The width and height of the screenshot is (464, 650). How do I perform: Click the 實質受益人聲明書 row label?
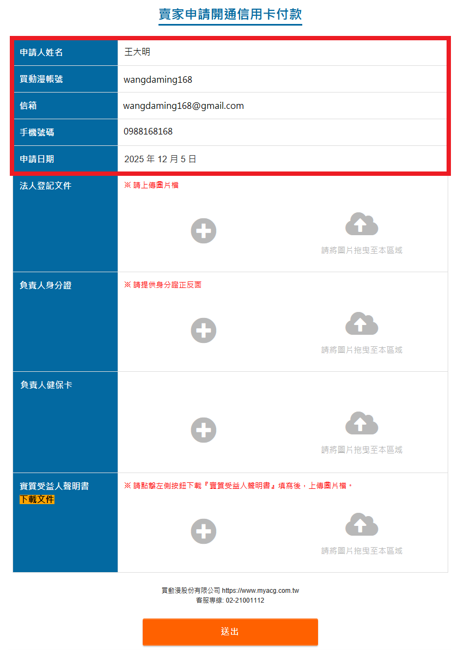click(x=54, y=486)
